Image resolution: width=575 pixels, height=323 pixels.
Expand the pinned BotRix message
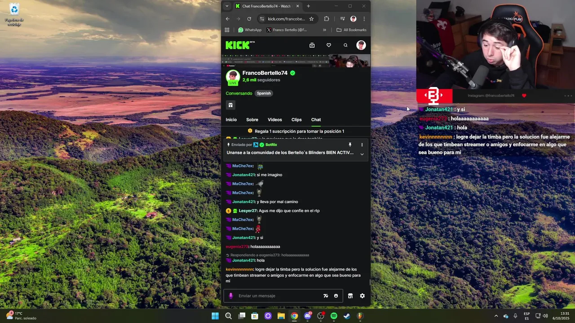click(x=362, y=154)
